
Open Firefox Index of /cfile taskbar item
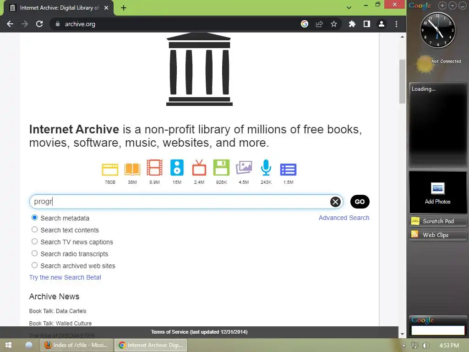coord(76,345)
